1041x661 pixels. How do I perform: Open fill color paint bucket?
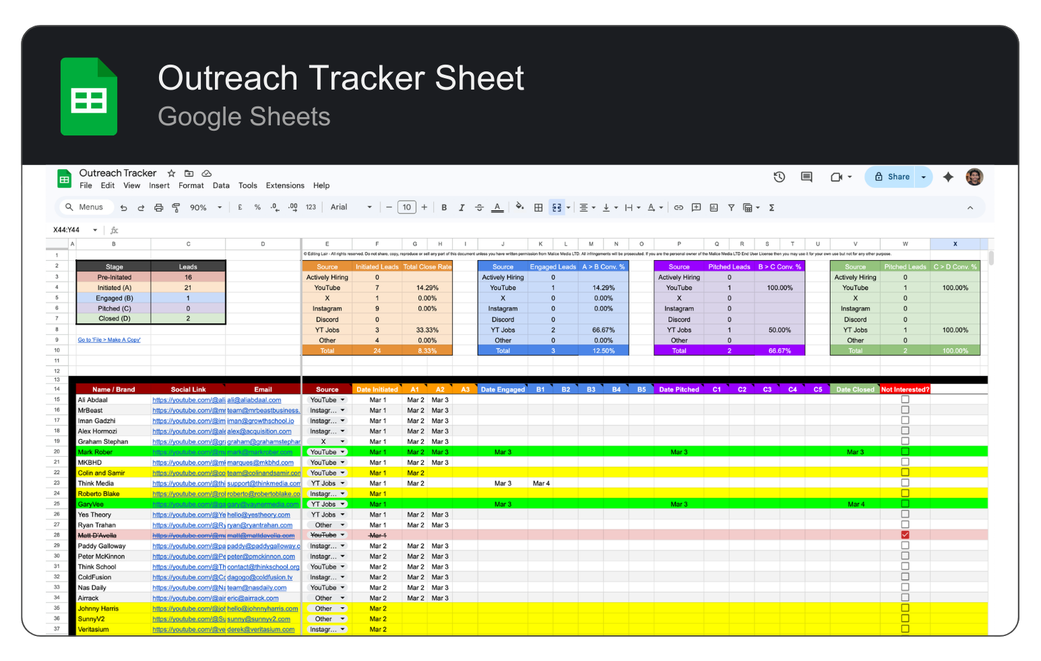point(519,207)
